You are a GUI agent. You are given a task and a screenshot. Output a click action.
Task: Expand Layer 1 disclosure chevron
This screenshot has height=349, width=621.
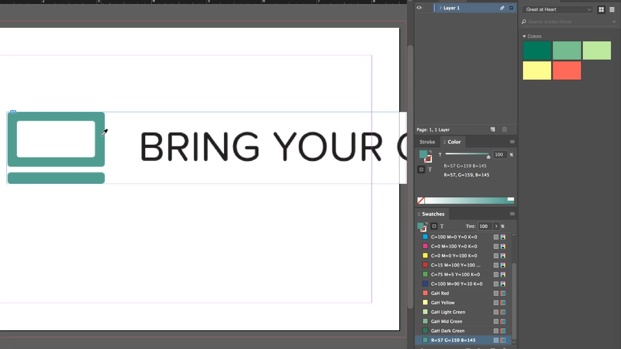coord(441,8)
